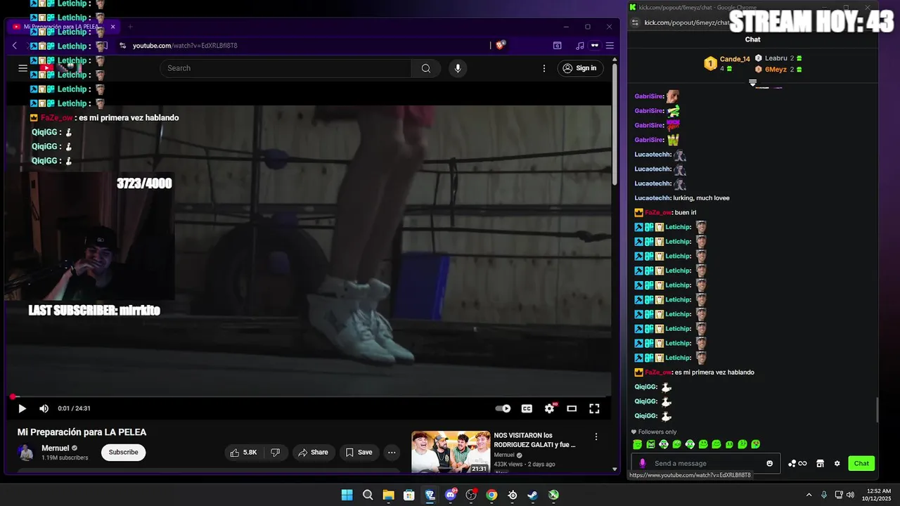
Task: Open File Explorer from taskbar
Action: click(388, 495)
